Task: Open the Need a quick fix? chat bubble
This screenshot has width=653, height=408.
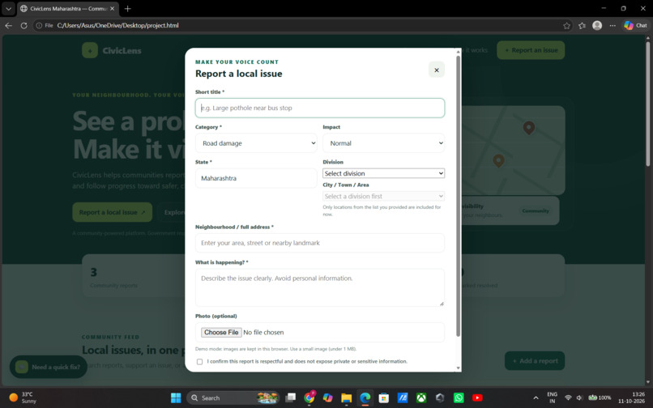Action: (x=49, y=367)
